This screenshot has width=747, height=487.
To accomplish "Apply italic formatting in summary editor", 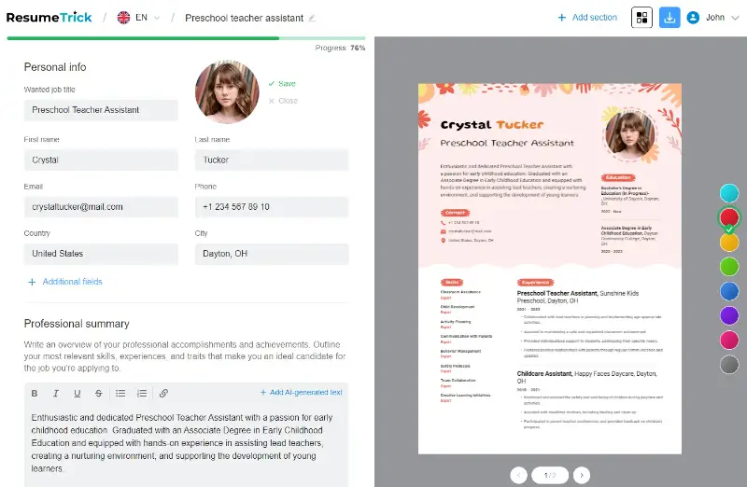I will pos(56,393).
